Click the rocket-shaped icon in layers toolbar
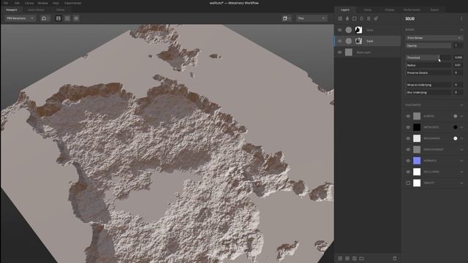This screenshot has height=263, width=468. click(x=376, y=18)
